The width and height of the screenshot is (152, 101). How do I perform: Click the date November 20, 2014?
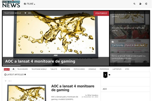(91, 97)
